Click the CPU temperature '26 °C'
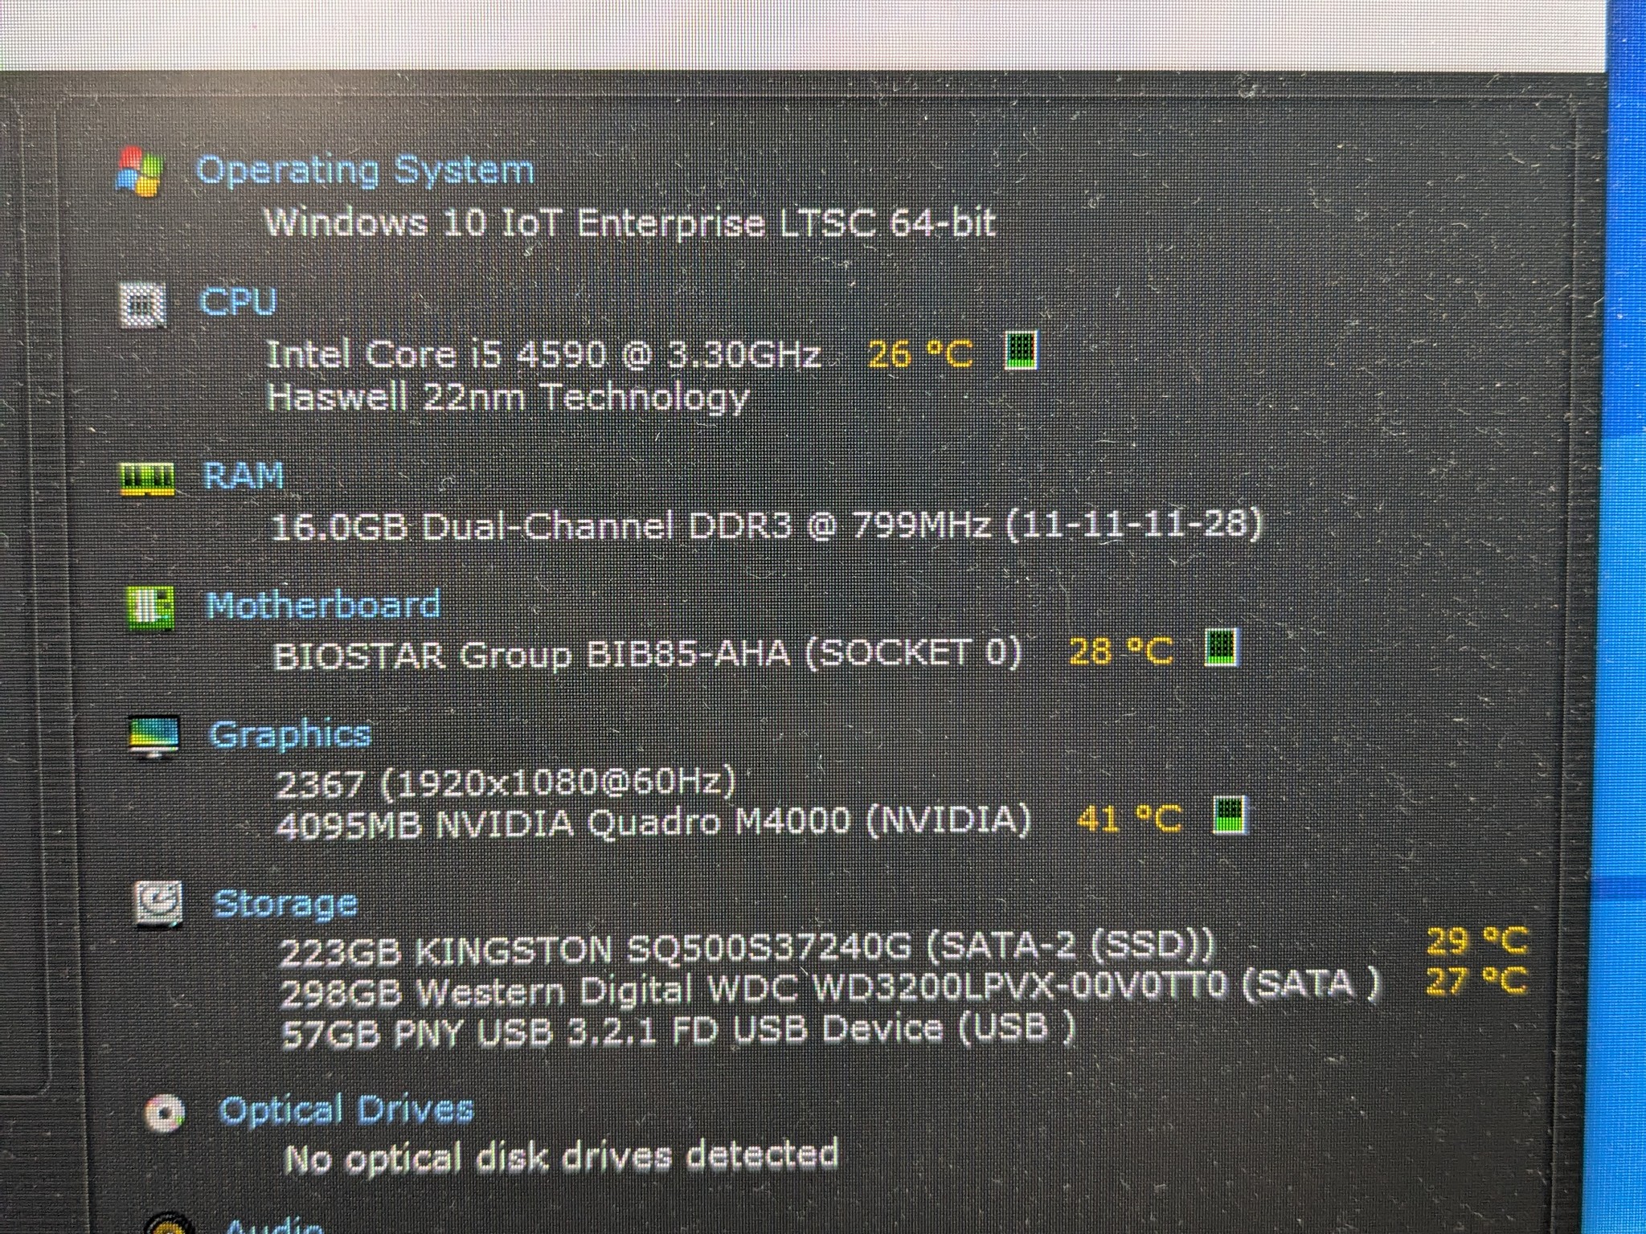 click(920, 353)
